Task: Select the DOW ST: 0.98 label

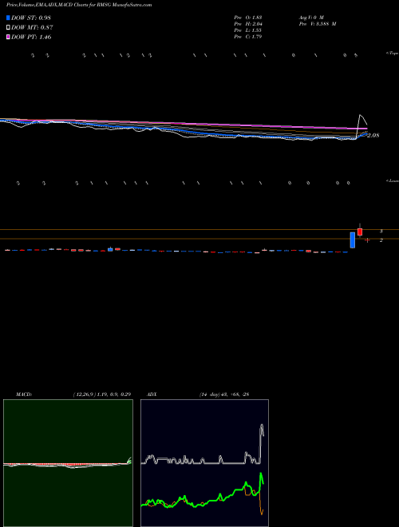Action: pyautogui.click(x=31, y=18)
